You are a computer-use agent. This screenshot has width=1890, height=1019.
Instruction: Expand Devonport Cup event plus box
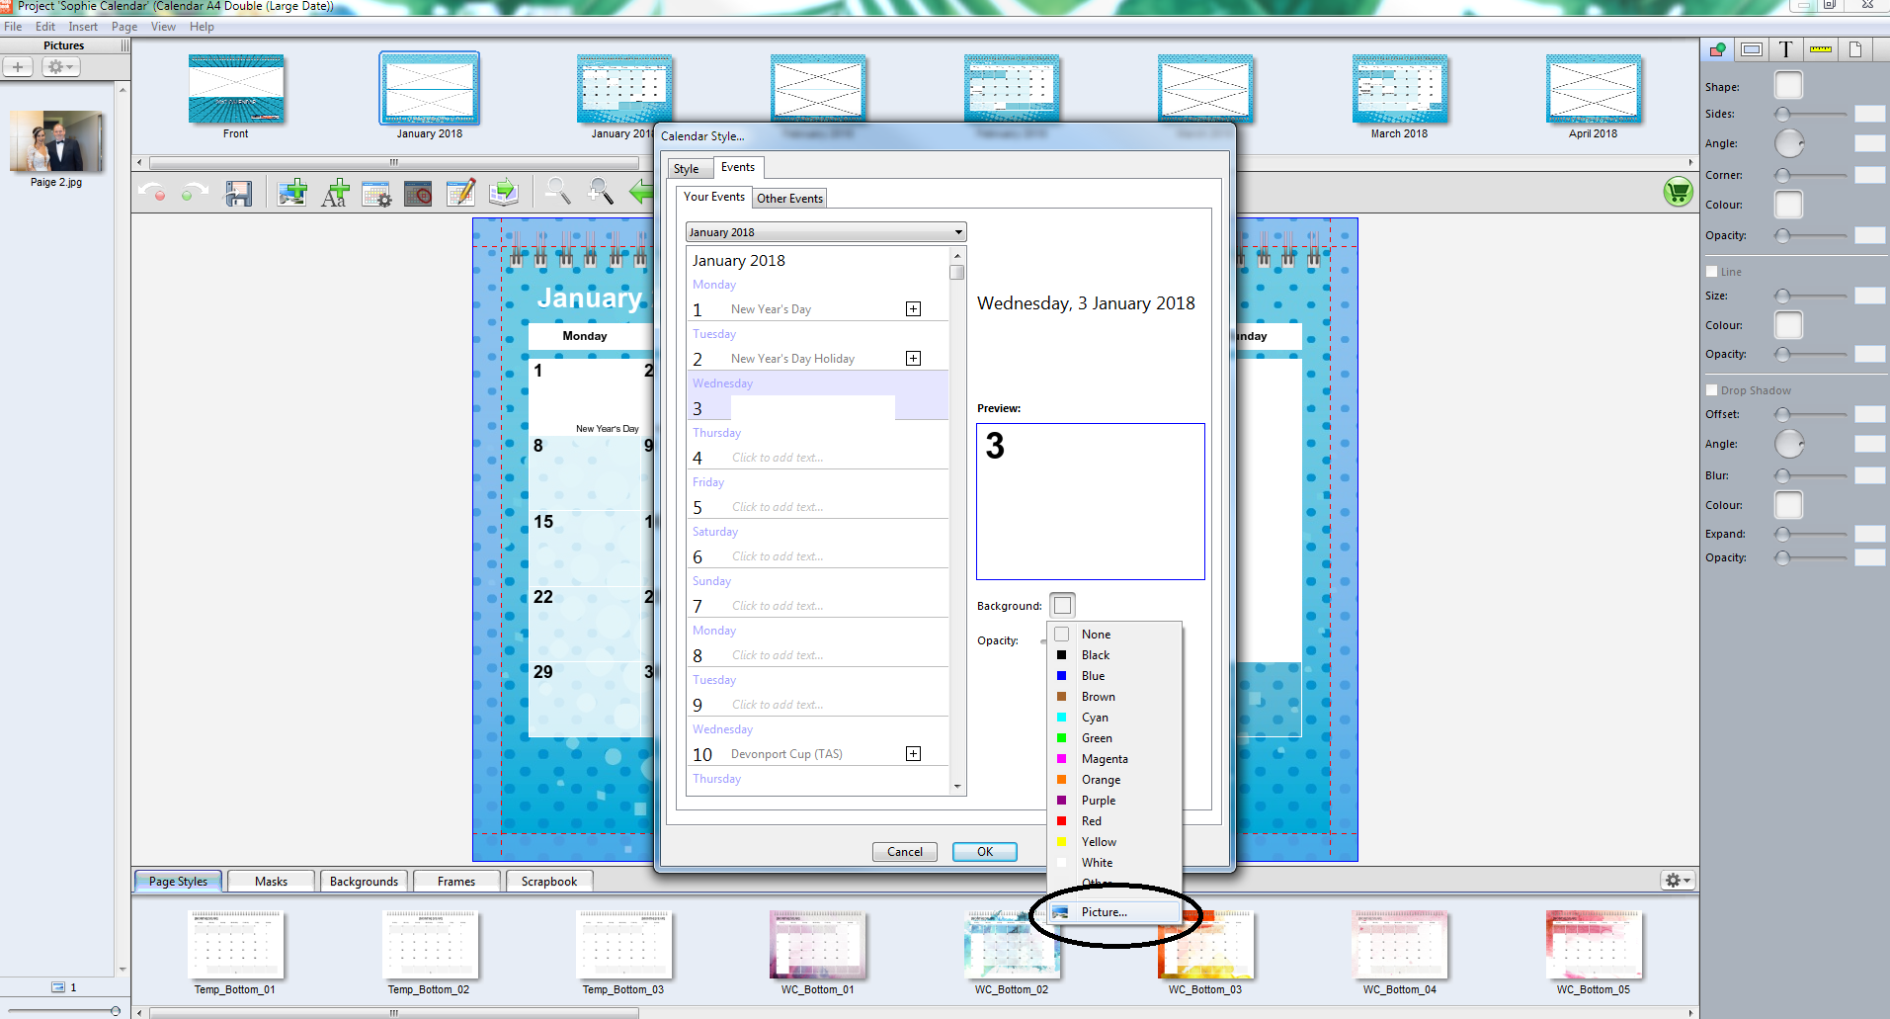(914, 754)
